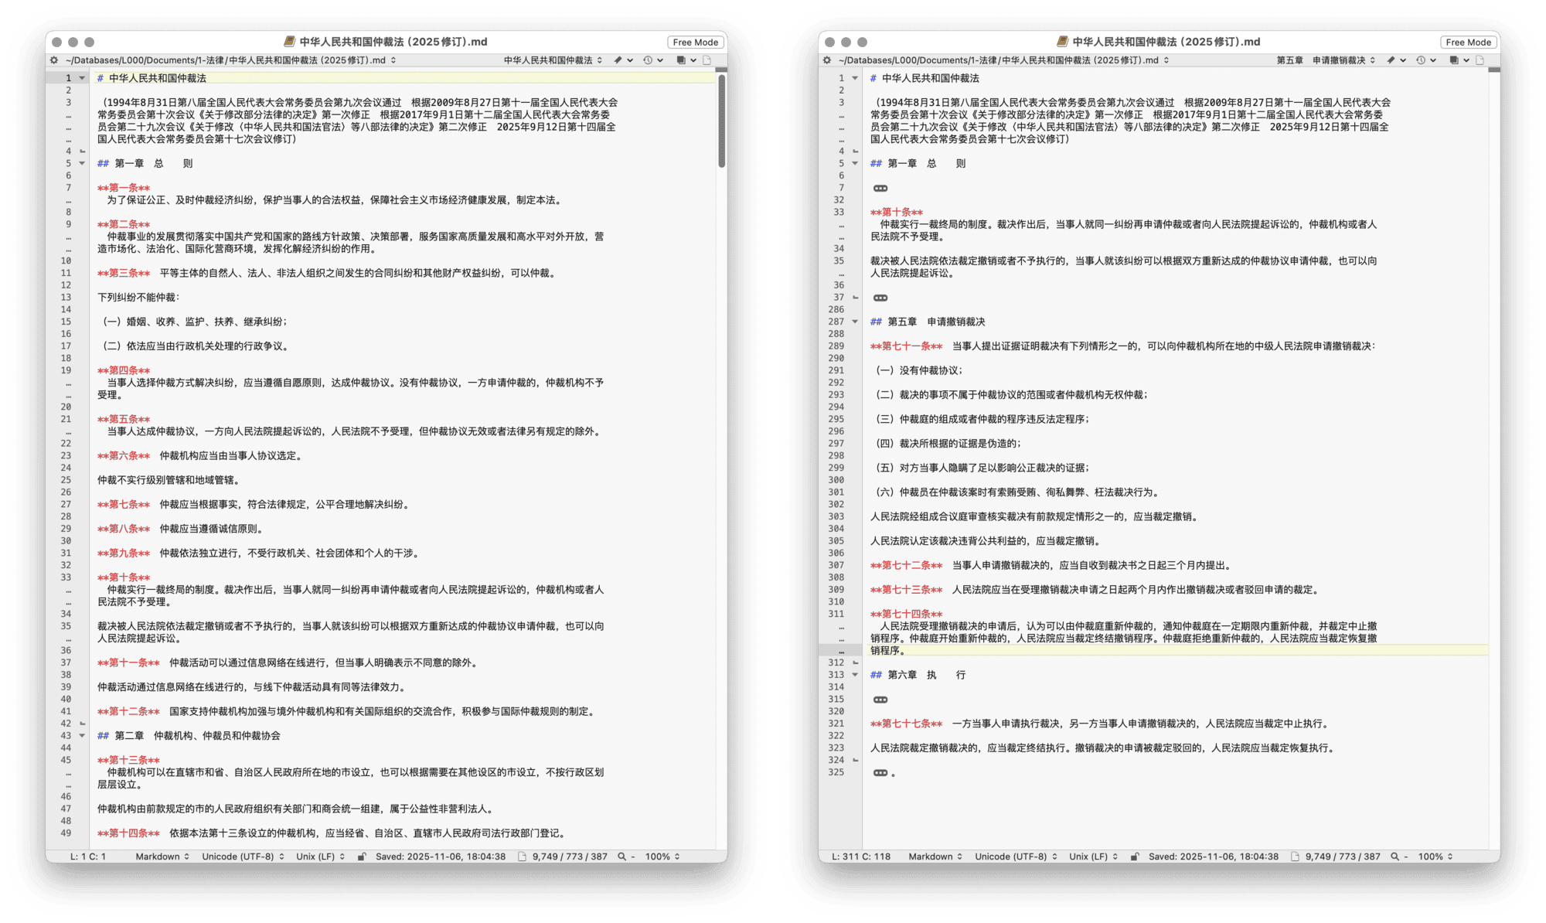Open the Markdown language popup in left status bar
The height and width of the screenshot is (923, 1546).
pyautogui.click(x=162, y=857)
